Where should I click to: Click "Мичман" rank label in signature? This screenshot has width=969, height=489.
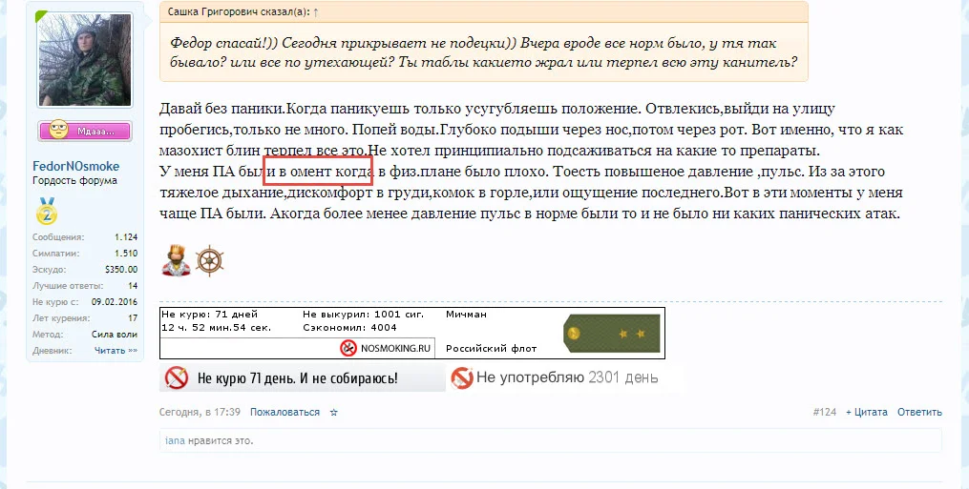tap(466, 315)
